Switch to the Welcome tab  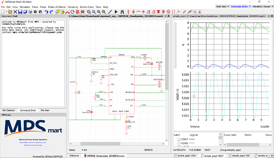74,156
